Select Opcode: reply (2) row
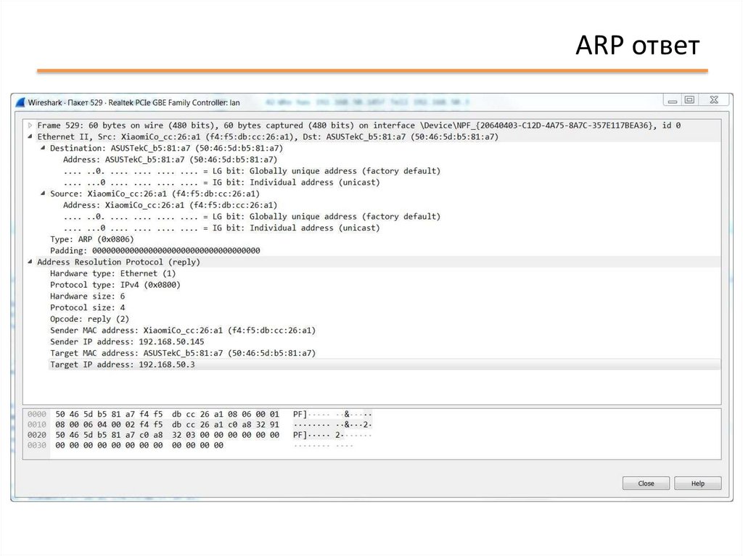The width and height of the screenshot is (743, 556). 89,319
